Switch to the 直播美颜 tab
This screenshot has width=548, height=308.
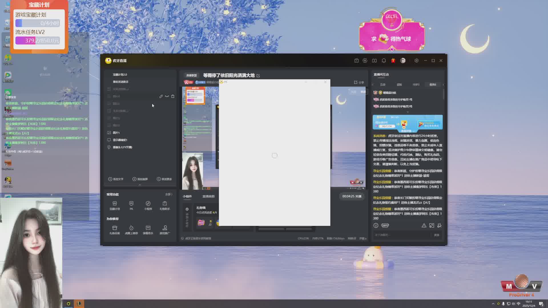point(208,196)
